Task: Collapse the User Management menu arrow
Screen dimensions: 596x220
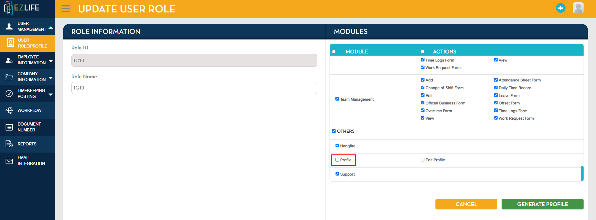Action: (51, 28)
